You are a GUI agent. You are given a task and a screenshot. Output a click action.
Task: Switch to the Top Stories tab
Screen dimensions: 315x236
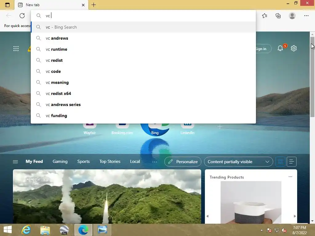click(x=110, y=162)
